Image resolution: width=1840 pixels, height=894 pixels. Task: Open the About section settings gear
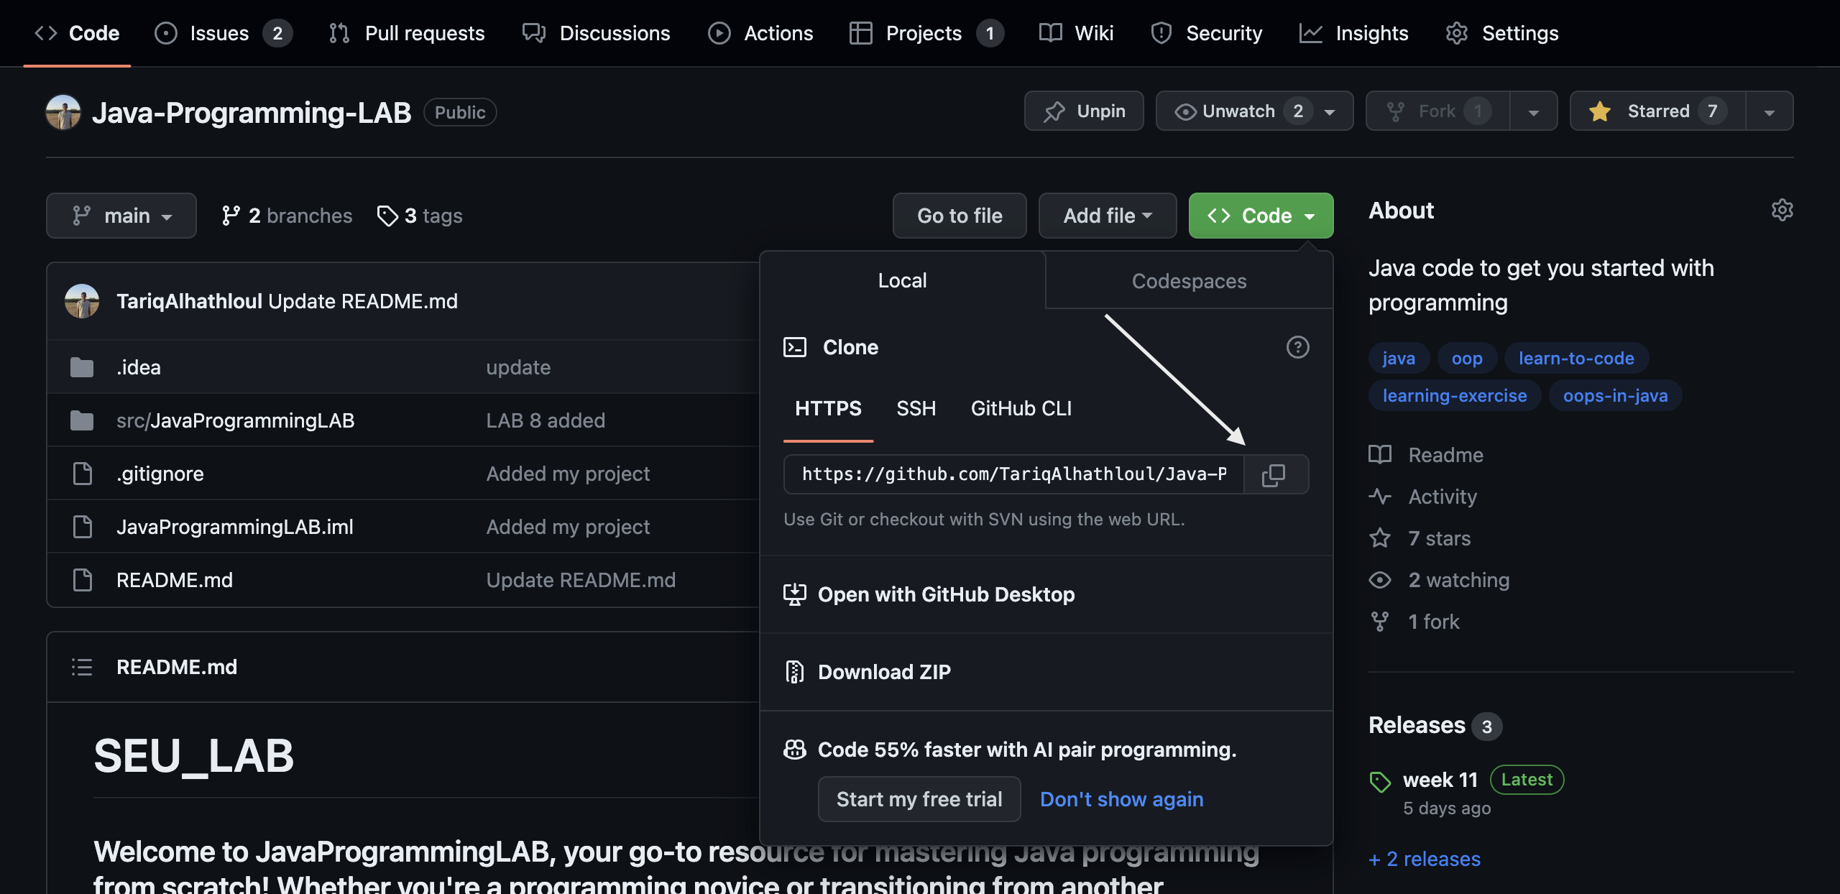(x=1782, y=210)
